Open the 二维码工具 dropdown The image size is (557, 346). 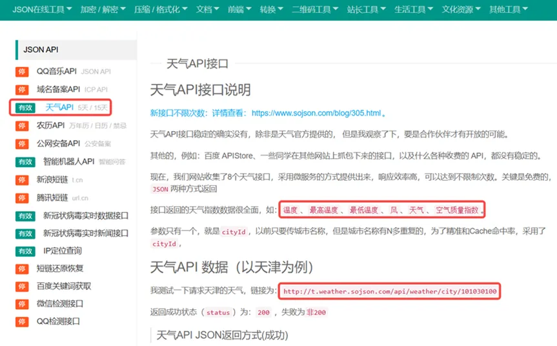pos(315,9)
